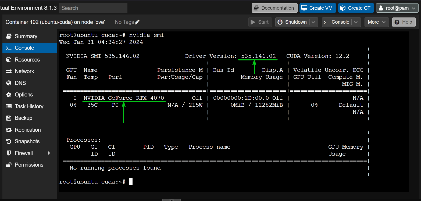
Task: Click the 'No running processes found' line
Action: (115, 168)
